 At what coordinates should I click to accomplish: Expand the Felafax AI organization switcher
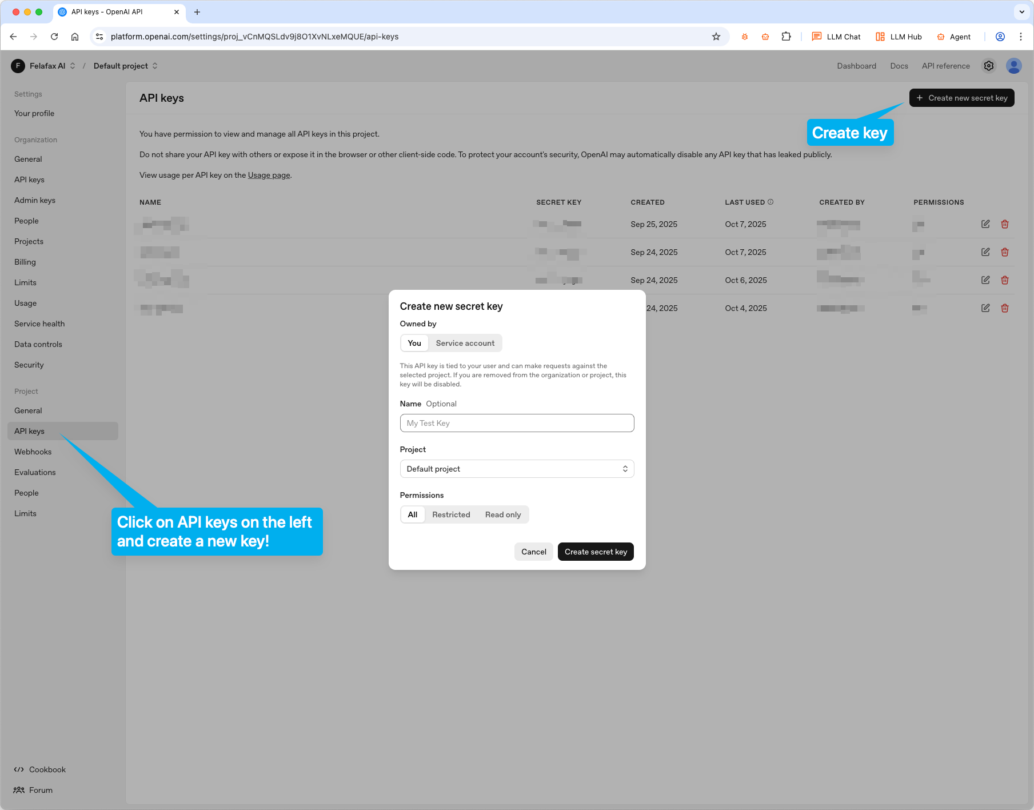click(73, 66)
